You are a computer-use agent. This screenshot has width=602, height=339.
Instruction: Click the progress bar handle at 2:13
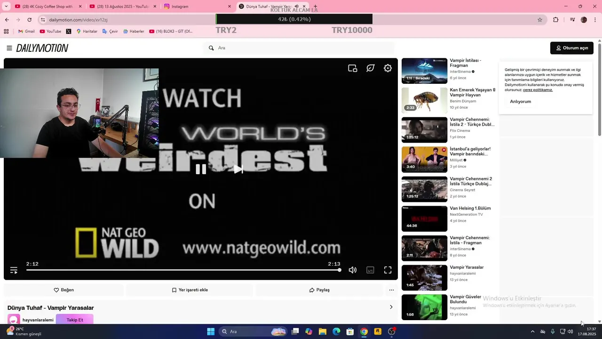(x=339, y=270)
